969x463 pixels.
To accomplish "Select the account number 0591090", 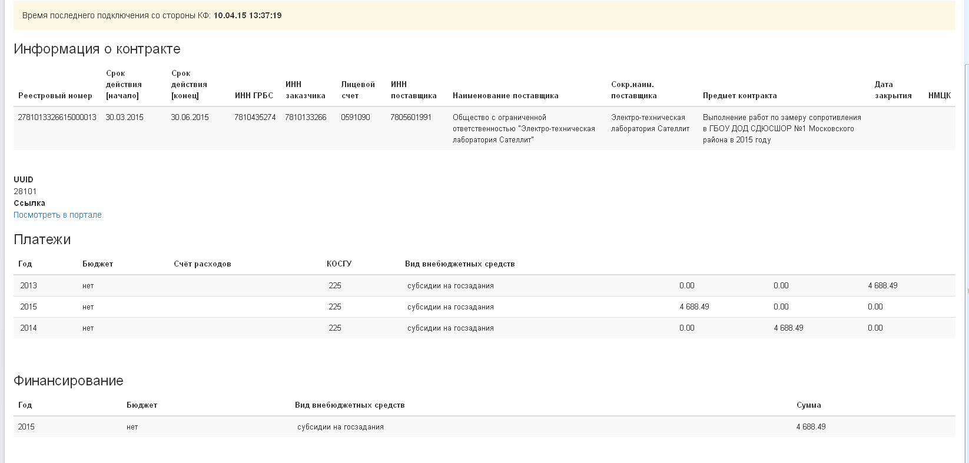I will click(356, 117).
